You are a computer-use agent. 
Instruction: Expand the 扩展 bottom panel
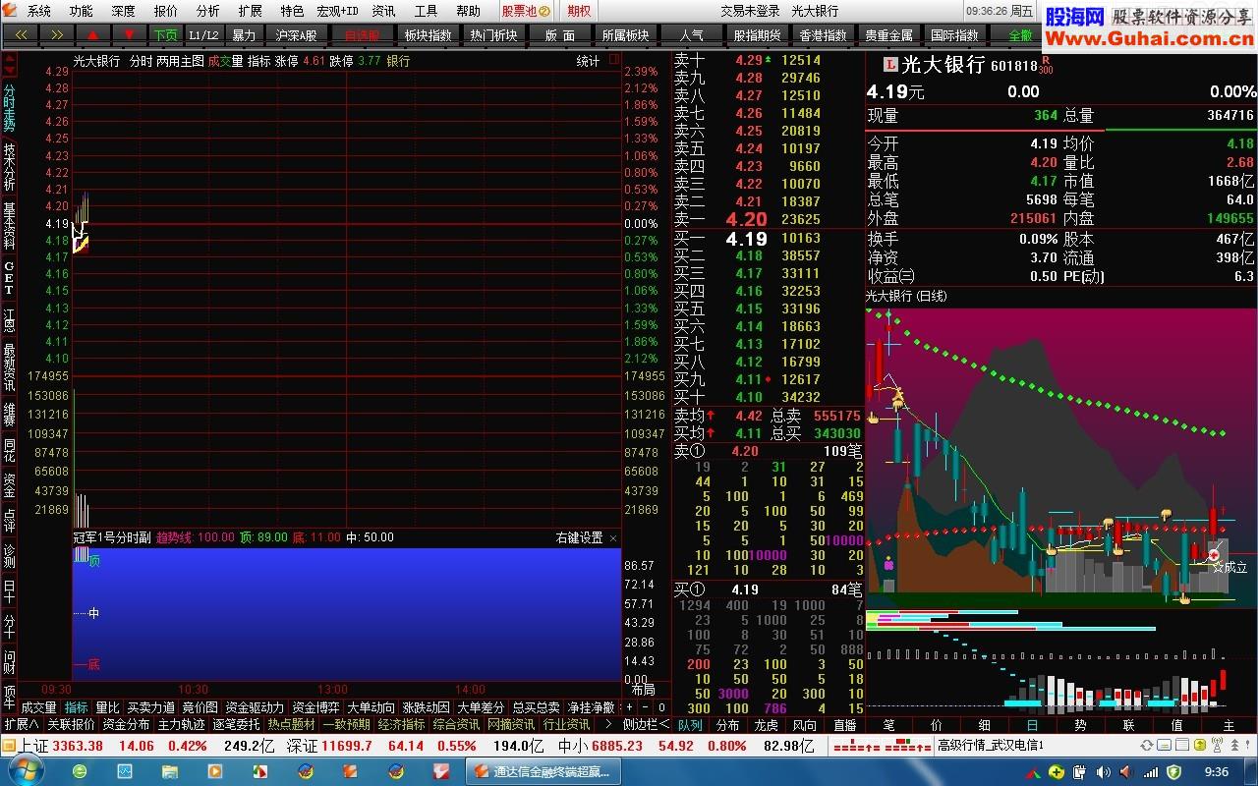point(21,724)
